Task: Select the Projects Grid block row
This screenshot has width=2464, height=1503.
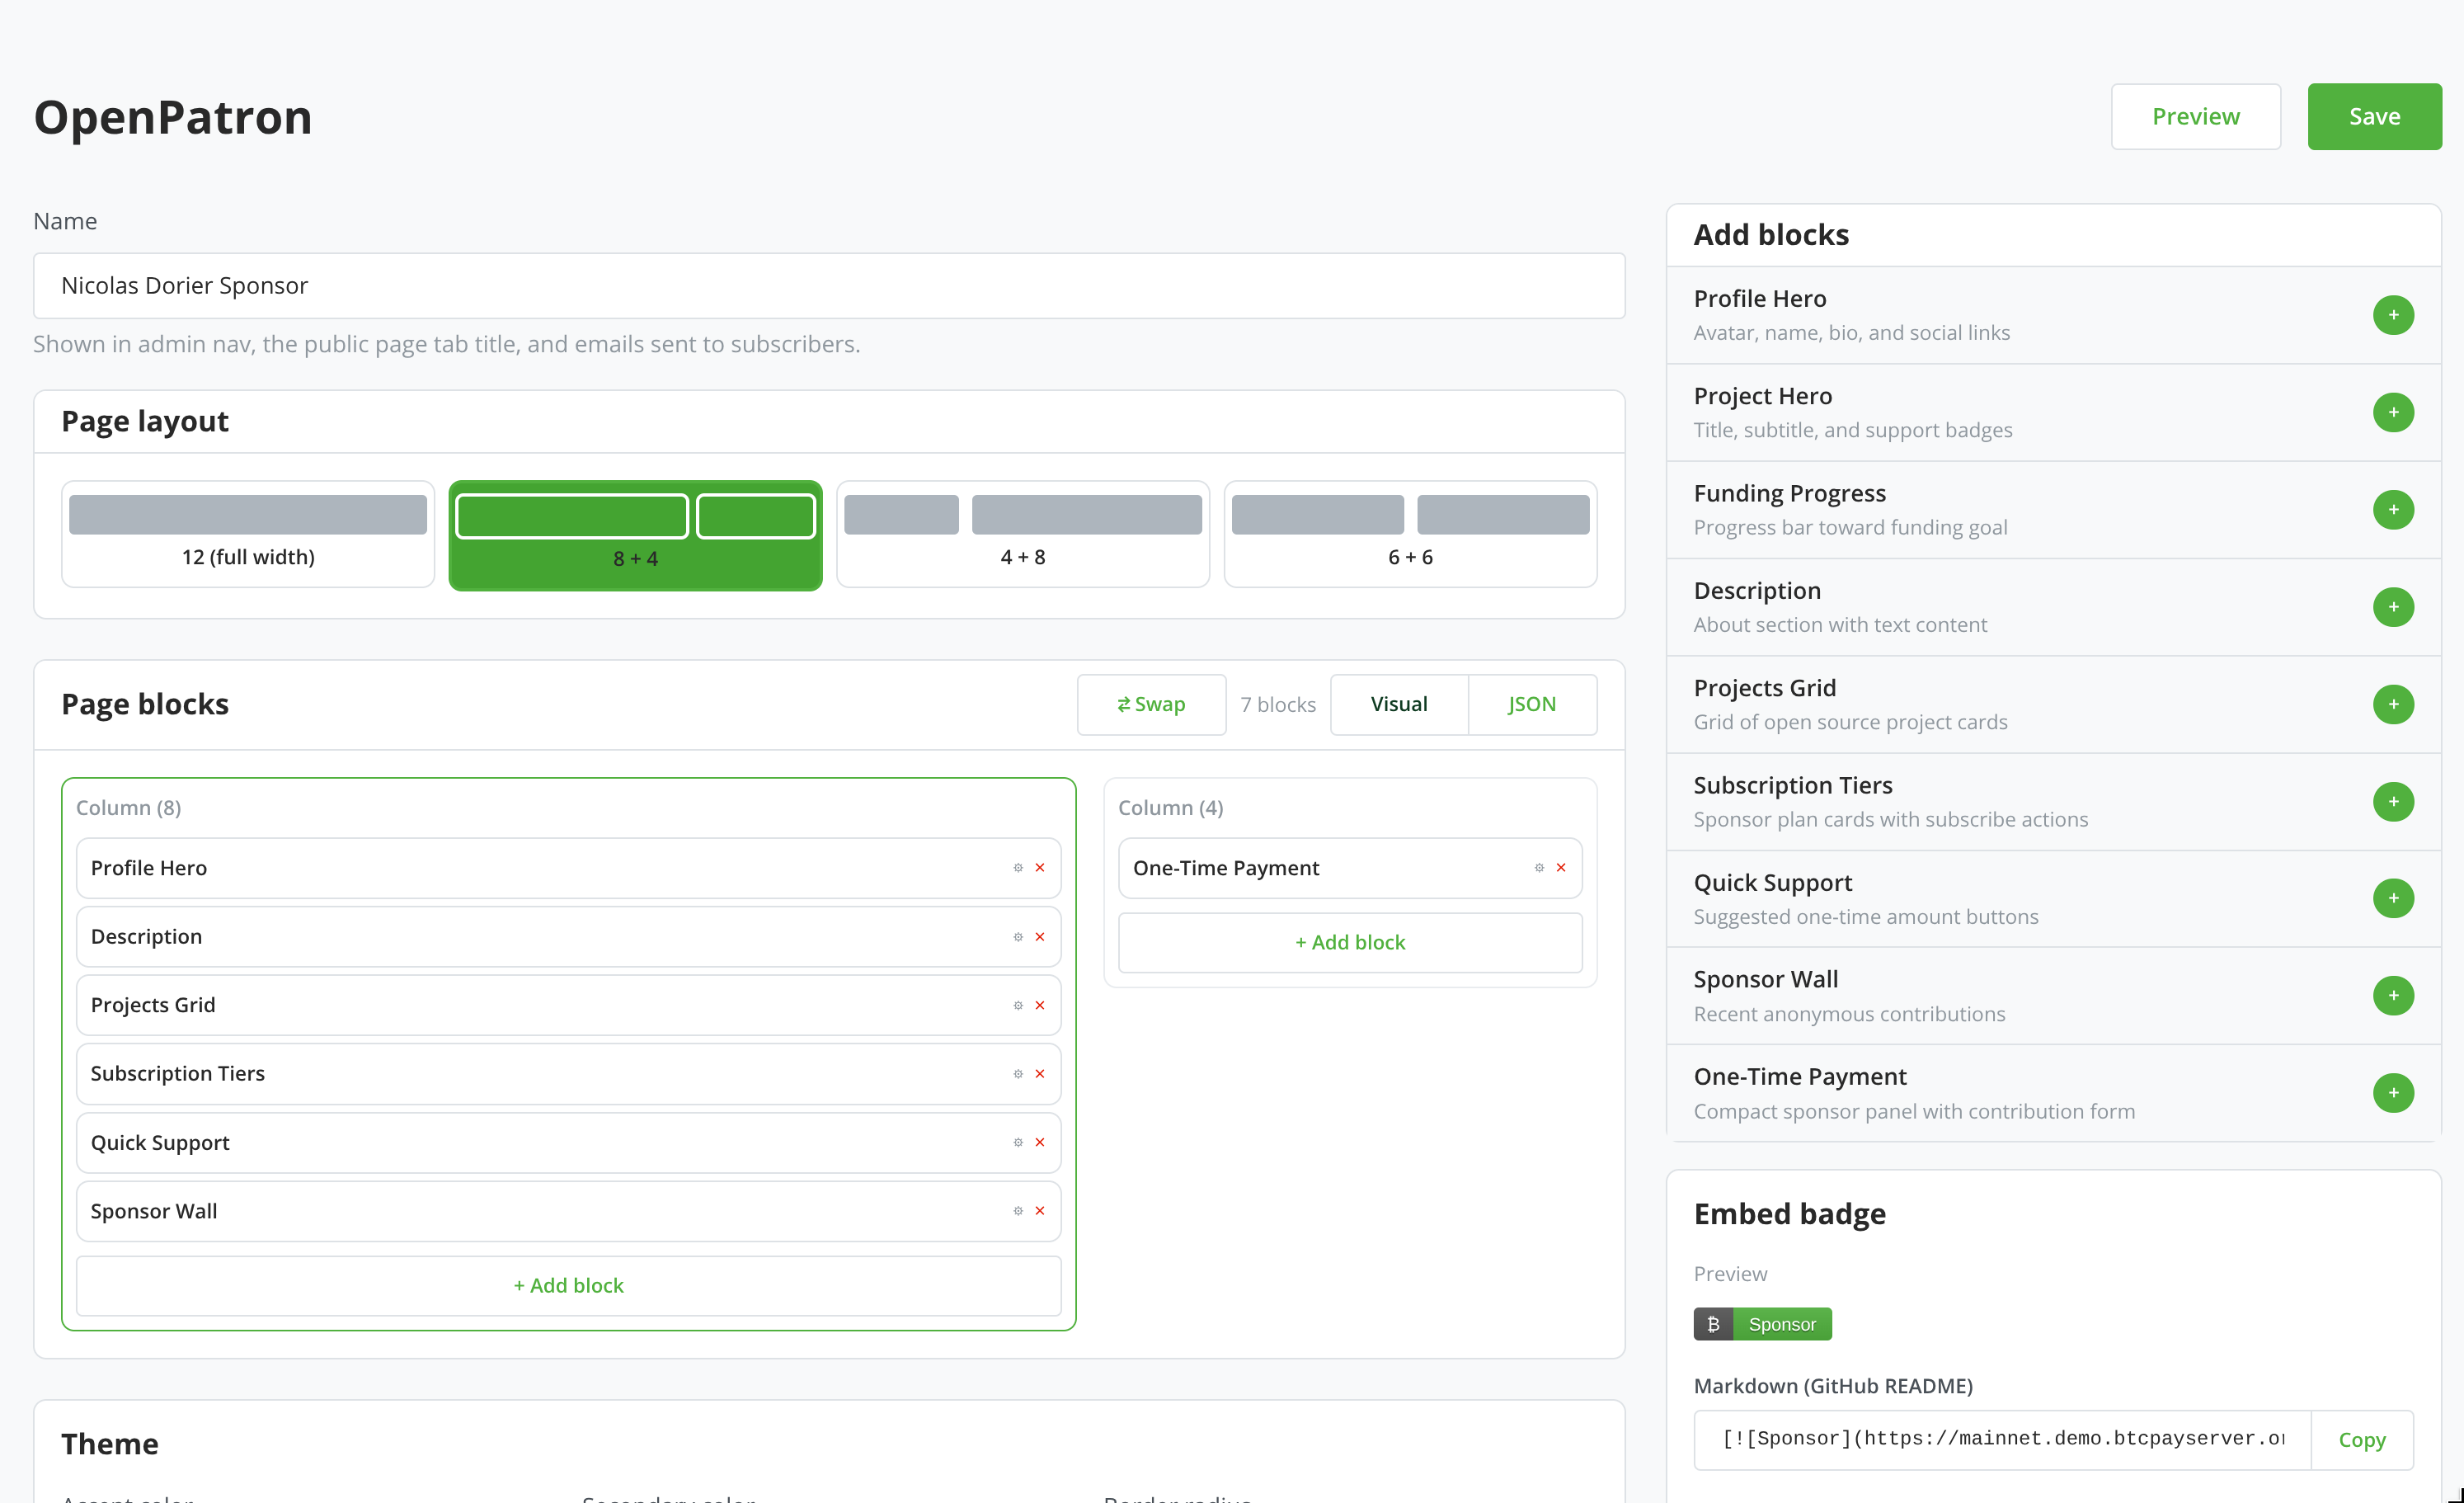Action: pos(569,1006)
